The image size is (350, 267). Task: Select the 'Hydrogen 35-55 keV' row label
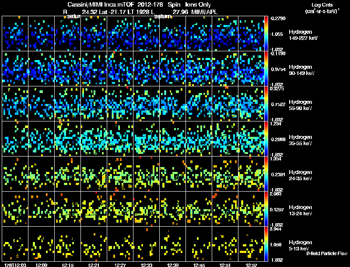[301, 140]
